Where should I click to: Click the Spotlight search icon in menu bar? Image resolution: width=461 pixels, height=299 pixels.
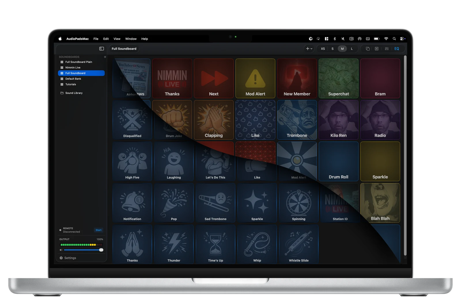tap(394, 39)
